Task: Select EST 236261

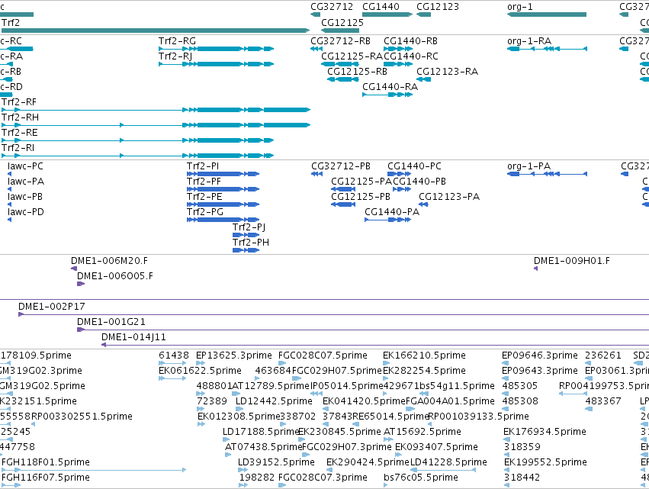Action: pyautogui.click(x=588, y=363)
